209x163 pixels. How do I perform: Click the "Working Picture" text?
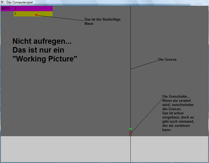(x=45, y=59)
